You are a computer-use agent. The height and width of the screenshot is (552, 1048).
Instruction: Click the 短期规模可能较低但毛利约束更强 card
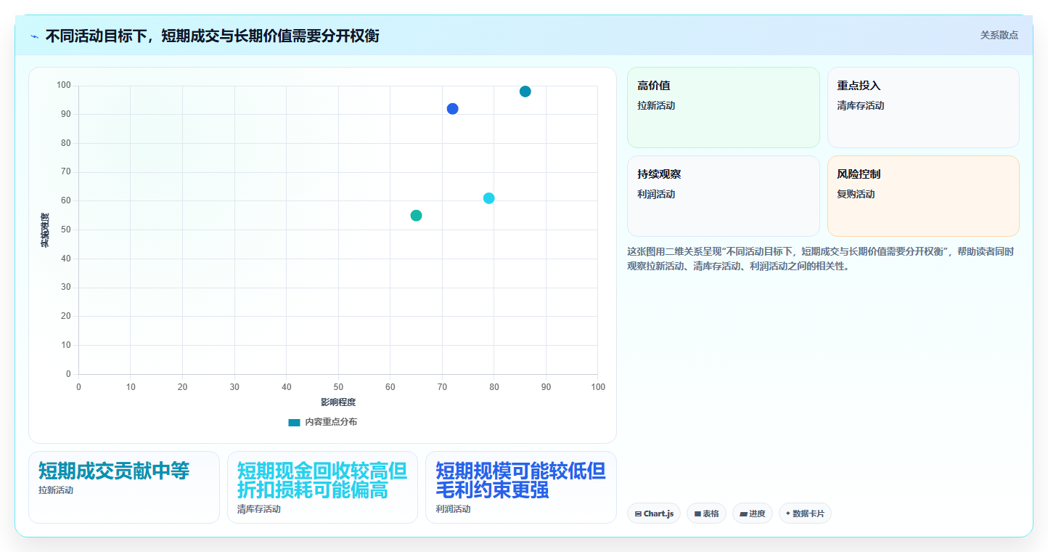point(521,487)
